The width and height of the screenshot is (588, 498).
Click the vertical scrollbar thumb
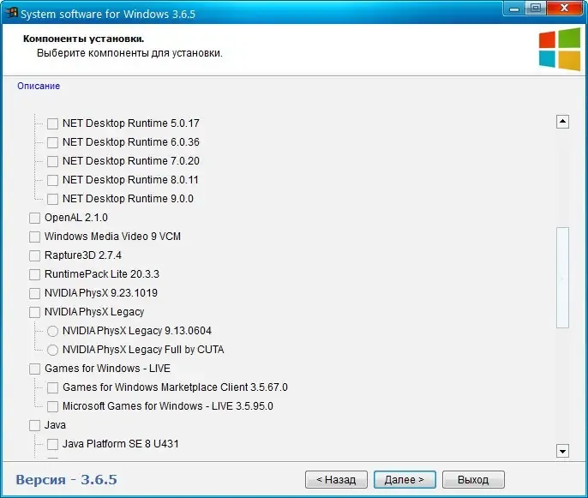(x=562, y=278)
